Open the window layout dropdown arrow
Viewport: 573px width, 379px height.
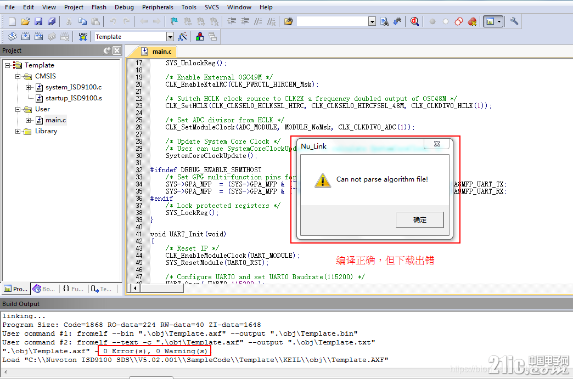(499, 21)
